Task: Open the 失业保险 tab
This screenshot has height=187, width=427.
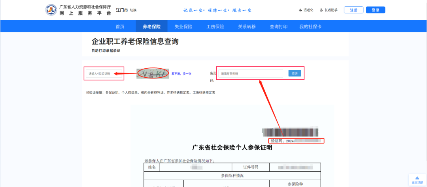Action: (x=183, y=26)
